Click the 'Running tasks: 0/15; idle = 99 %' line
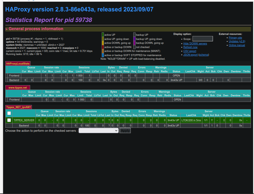Image resolution: width=254 pixels, height=194 pixels. [24, 54]
